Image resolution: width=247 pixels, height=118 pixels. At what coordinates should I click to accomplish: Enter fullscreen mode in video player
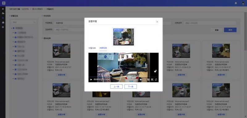pos(144,80)
